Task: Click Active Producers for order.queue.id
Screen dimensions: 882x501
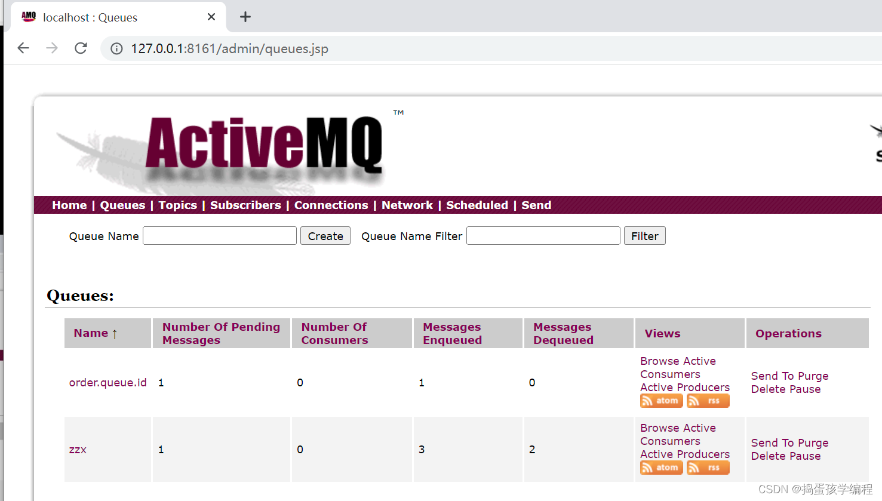Action: 685,388
